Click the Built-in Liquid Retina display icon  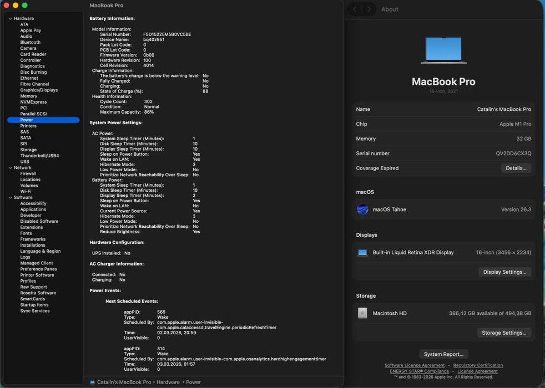pyautogui.click(x=362, y=253)
